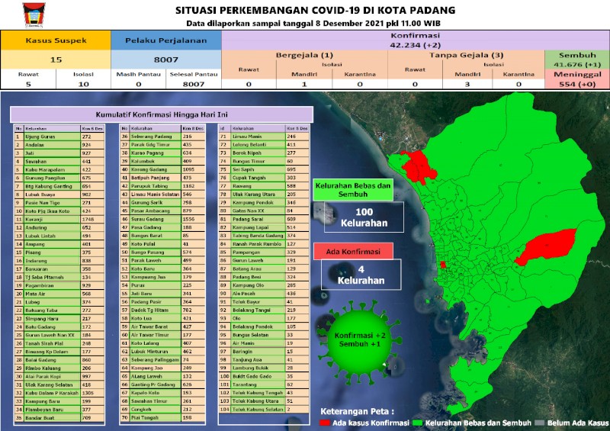610x431 pixels.
Task: Click the Pagambiran row showing 929
Action: click(x=59, y=285)
